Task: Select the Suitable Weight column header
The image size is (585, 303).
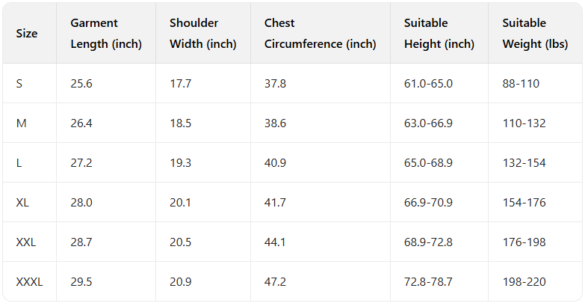Action: tap(534, 34)
